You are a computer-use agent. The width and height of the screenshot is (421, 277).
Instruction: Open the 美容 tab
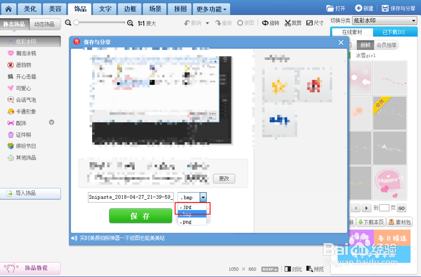pyautogui.click(x=55, y=9)
